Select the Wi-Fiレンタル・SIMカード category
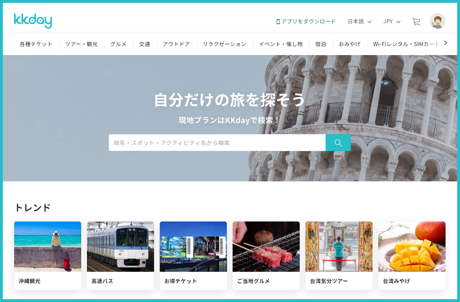The height and width of the screenshot is (302, 460). pyautogui.click(x=406, y=44)
